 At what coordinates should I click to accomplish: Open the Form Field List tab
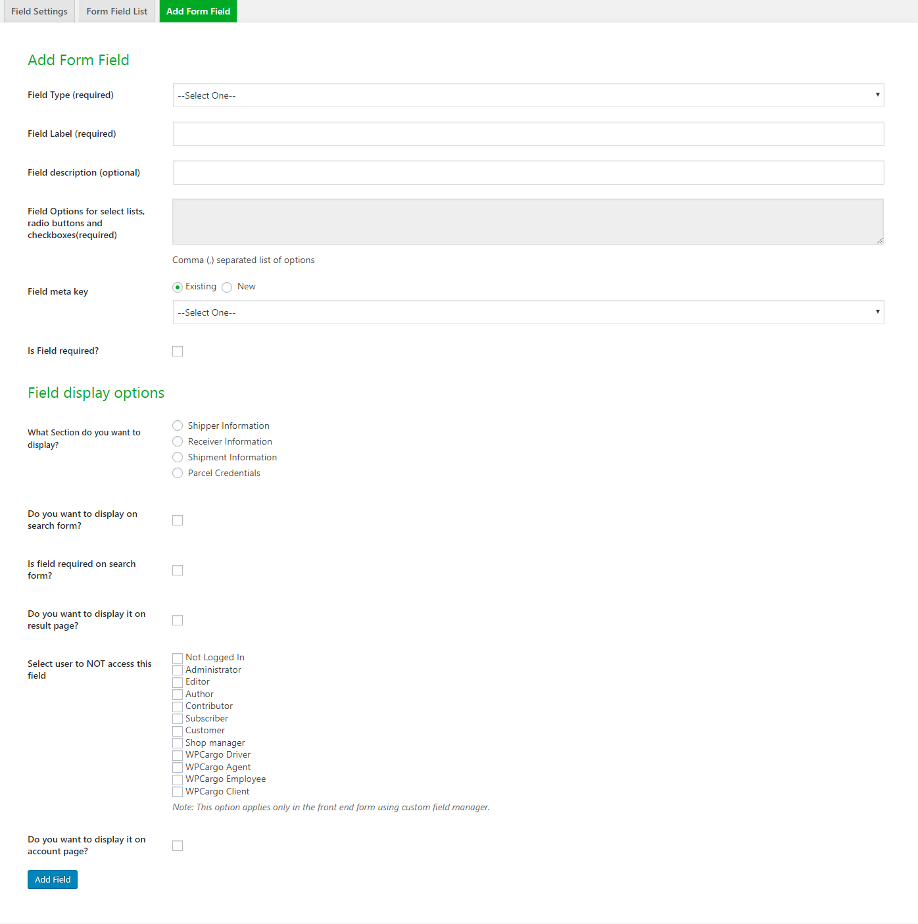(117, 11)
